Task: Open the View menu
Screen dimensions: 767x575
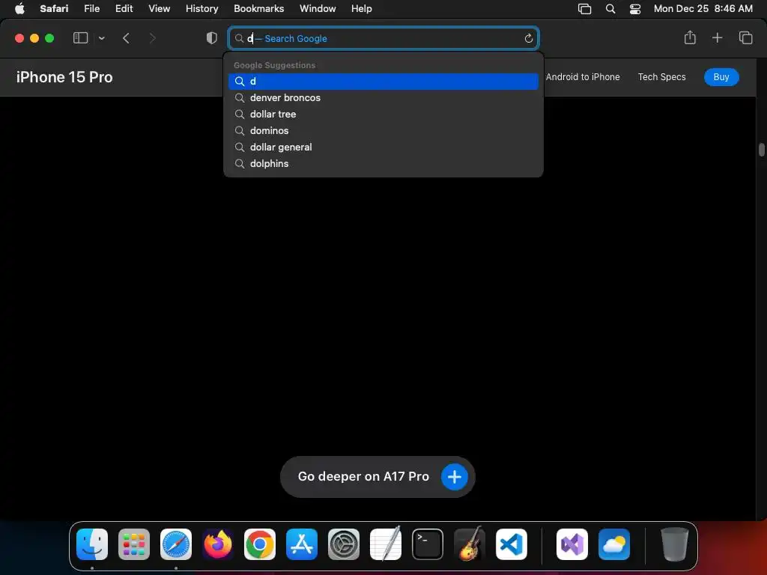Action: pos(159,9)
